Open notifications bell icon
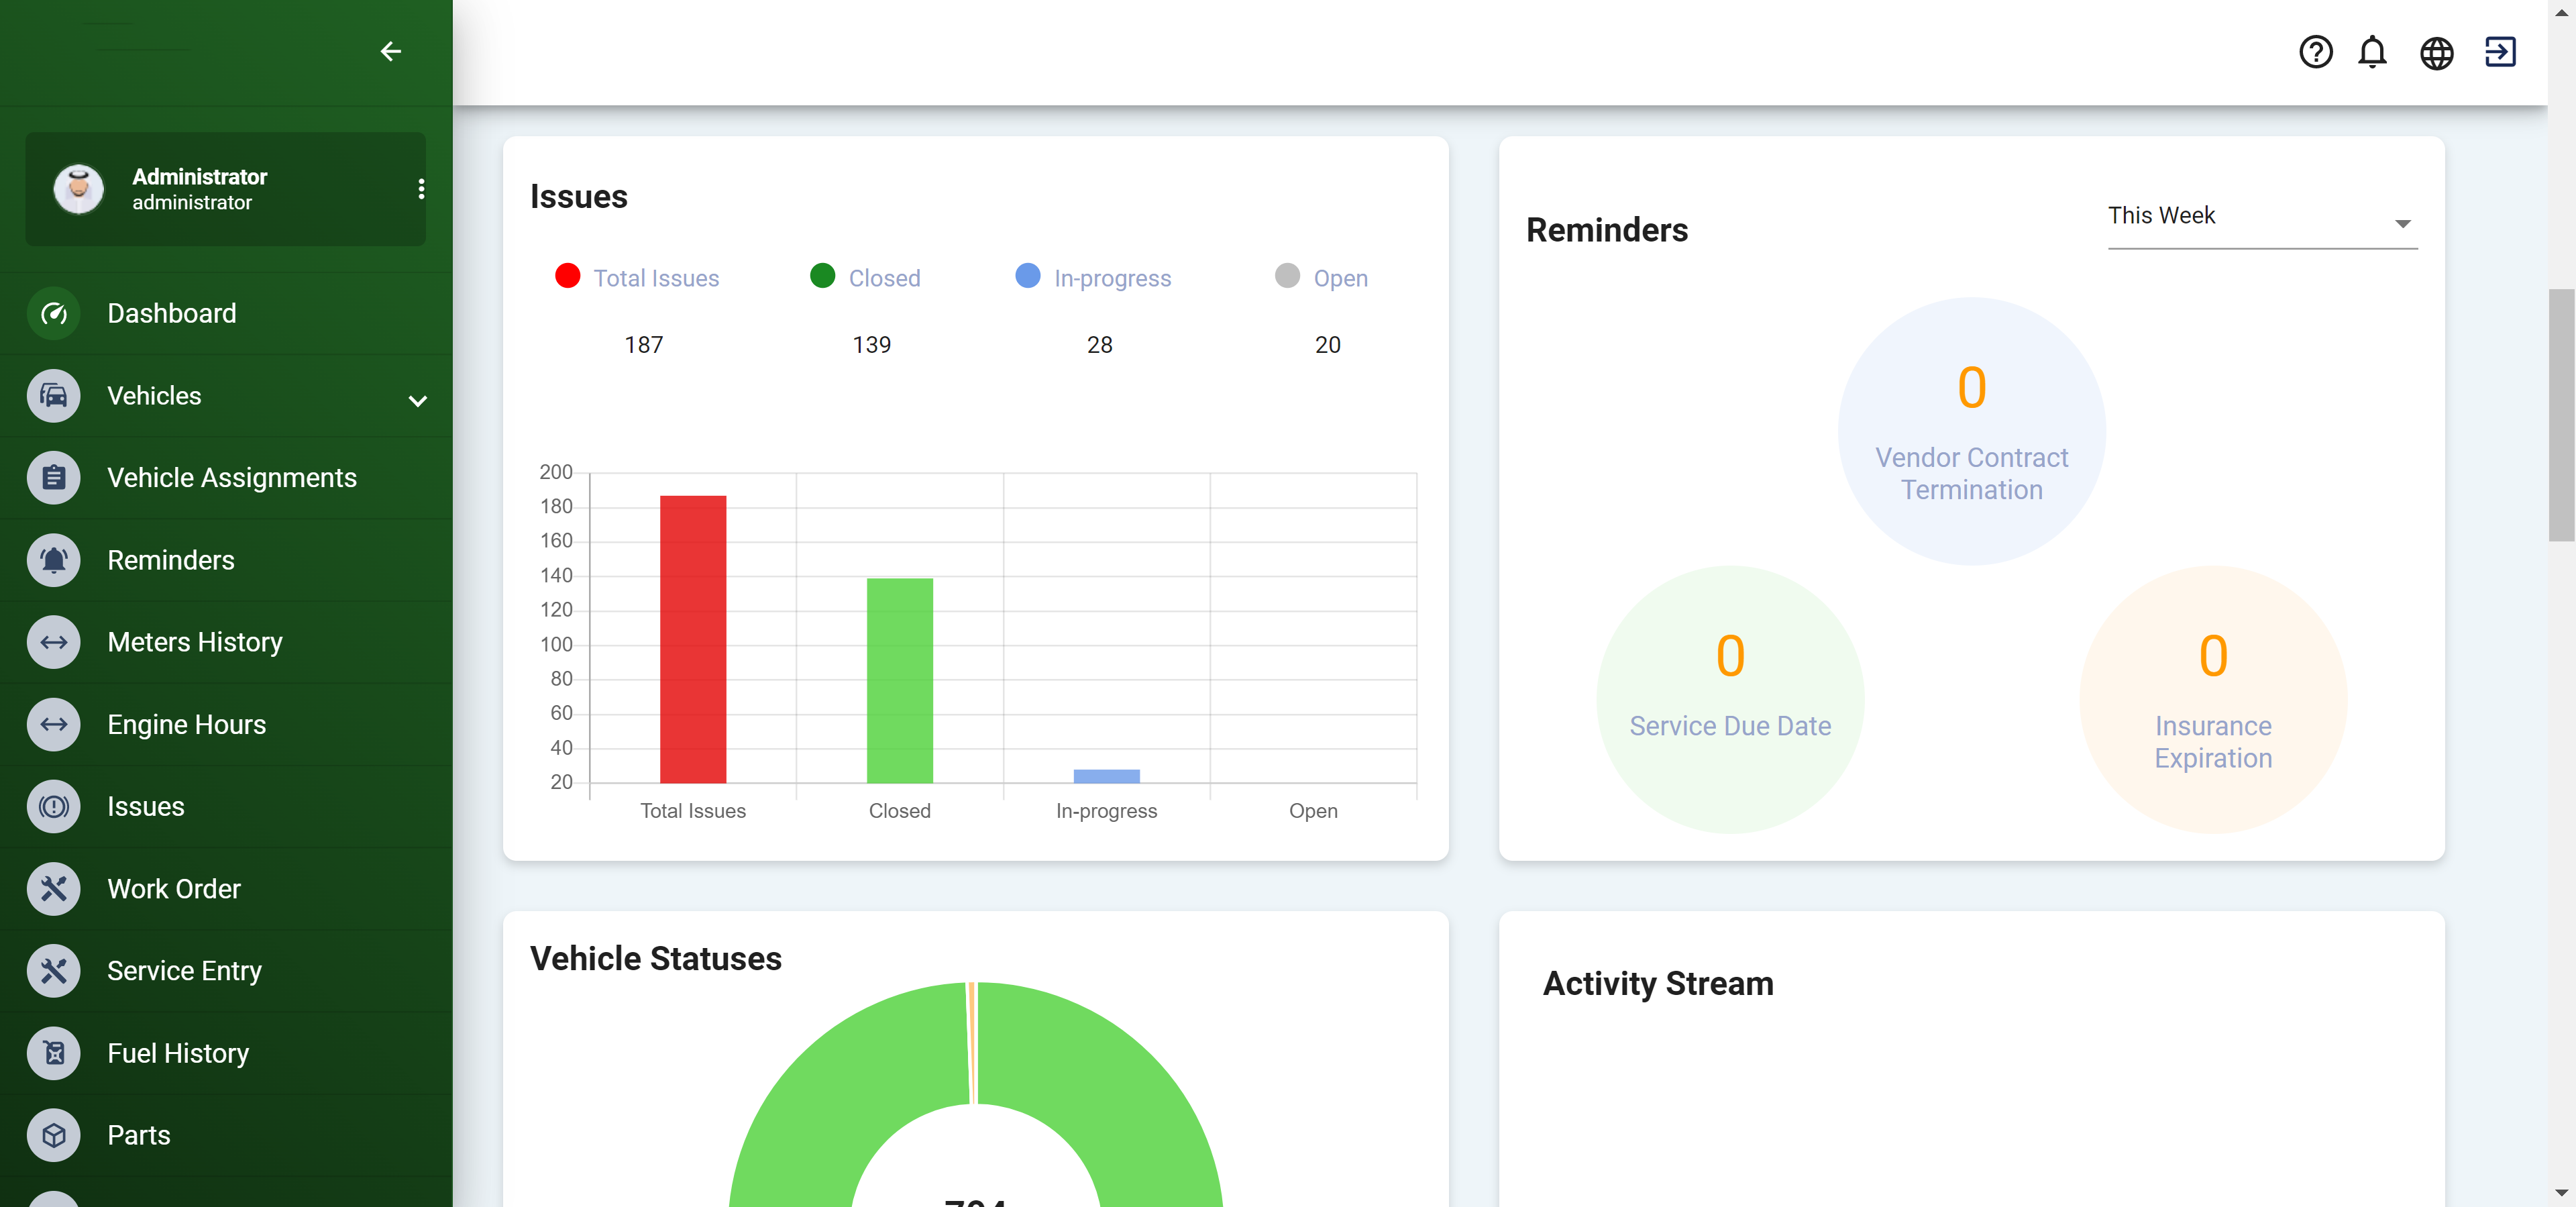2576x1207 pixels. click(2373, 52)
